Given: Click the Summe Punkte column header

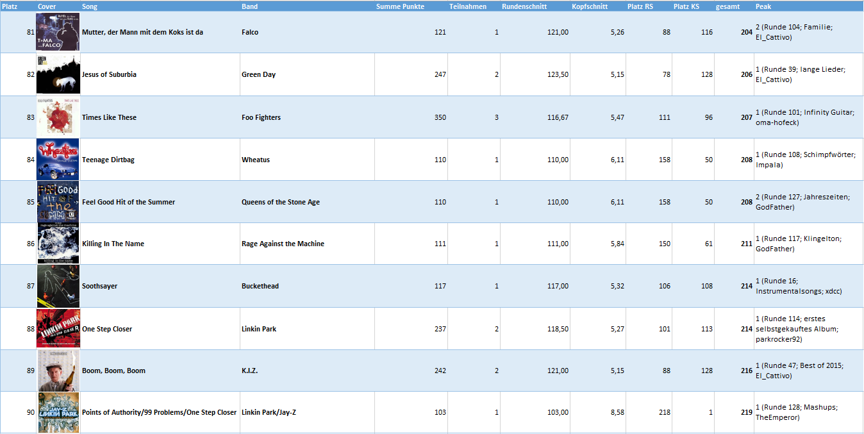Looking at the screenshot, I should click(400, 6).
